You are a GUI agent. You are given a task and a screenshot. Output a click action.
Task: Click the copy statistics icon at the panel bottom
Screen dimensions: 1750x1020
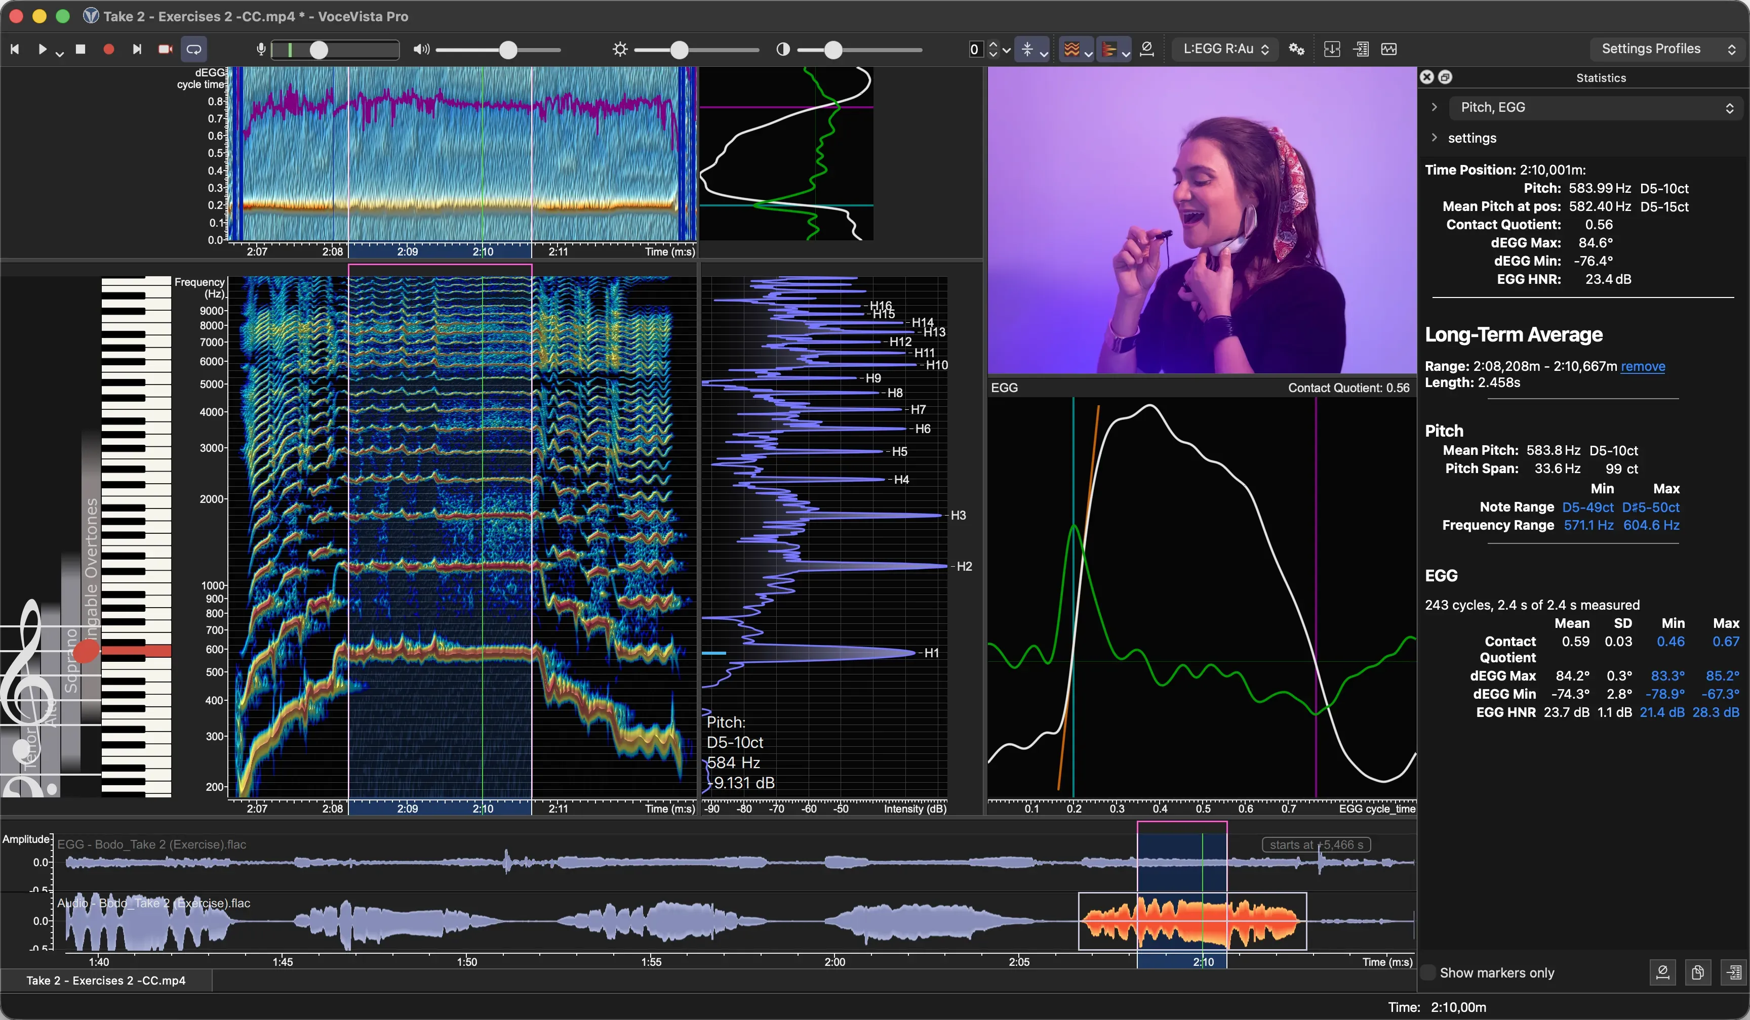[1697, 973]
